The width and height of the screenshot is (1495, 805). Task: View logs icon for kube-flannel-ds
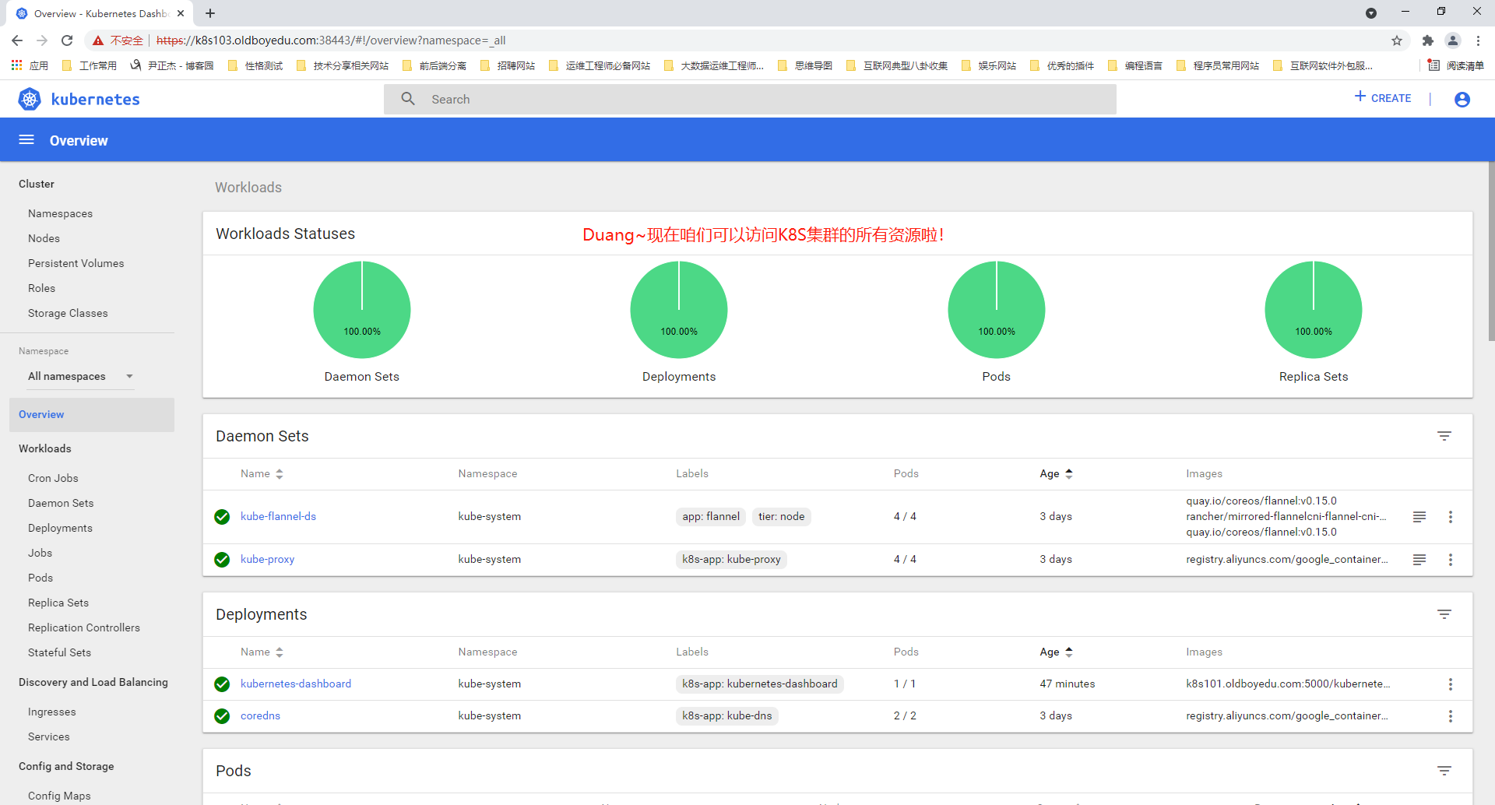(1419, 517)
